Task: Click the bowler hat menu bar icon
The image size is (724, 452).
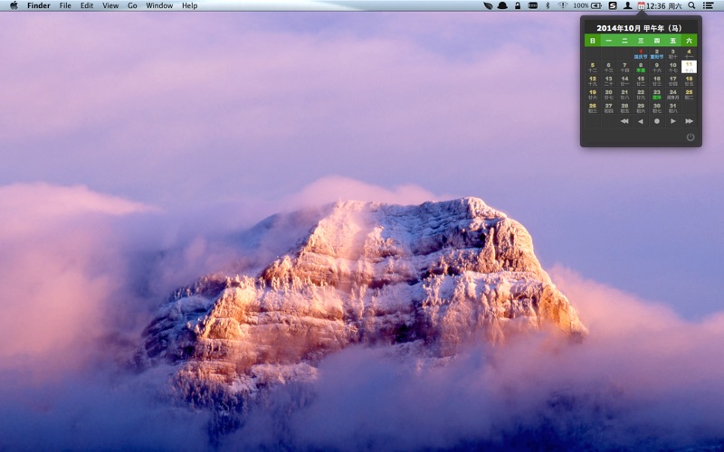Action: click(502, 5)
